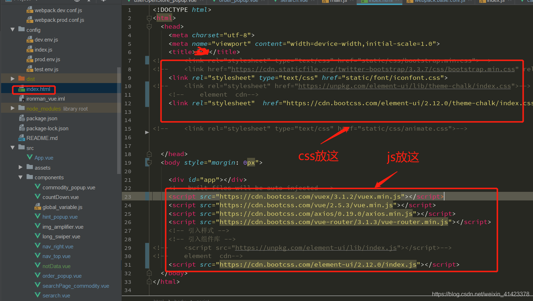
Task: Toggle fold marker at closing body line 32
Action: (x=149, y=273)
